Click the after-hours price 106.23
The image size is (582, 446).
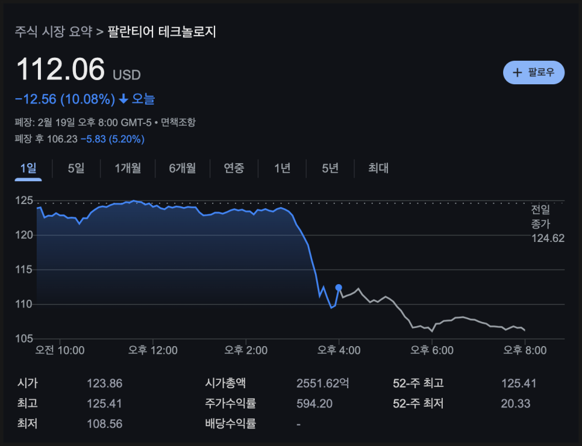point(63,139)
